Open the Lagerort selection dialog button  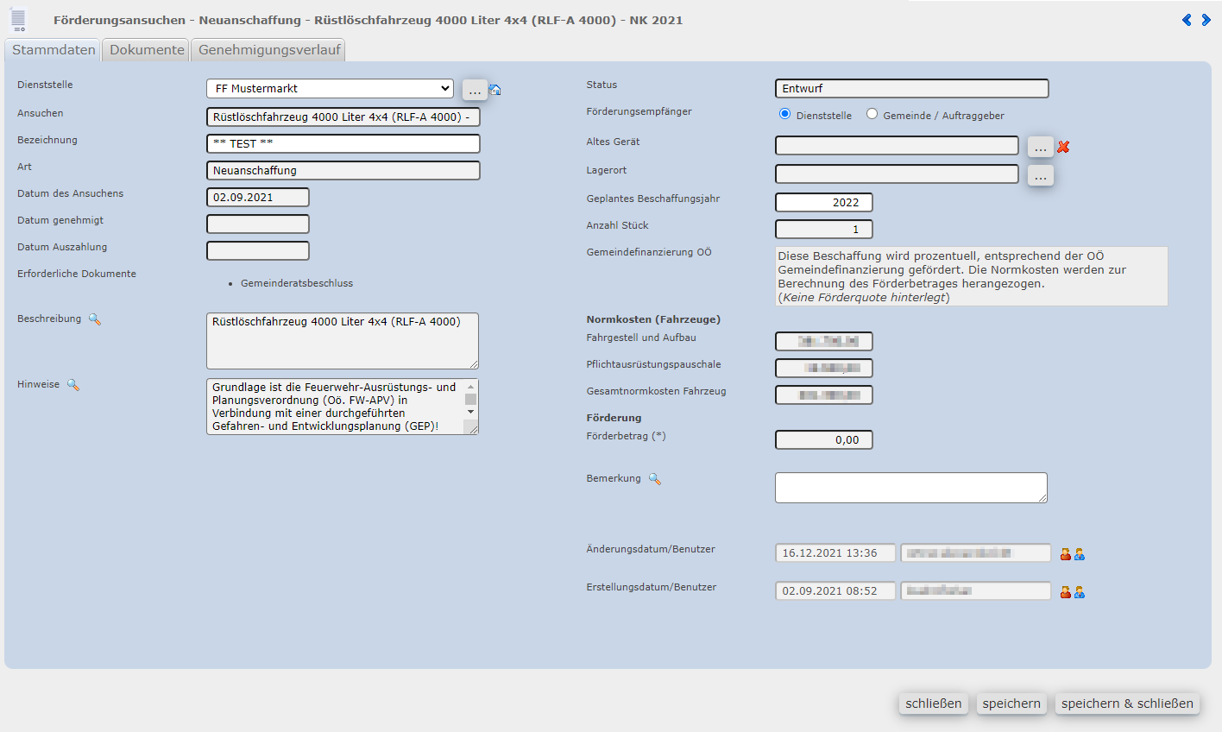click(x=1040, y=175)
